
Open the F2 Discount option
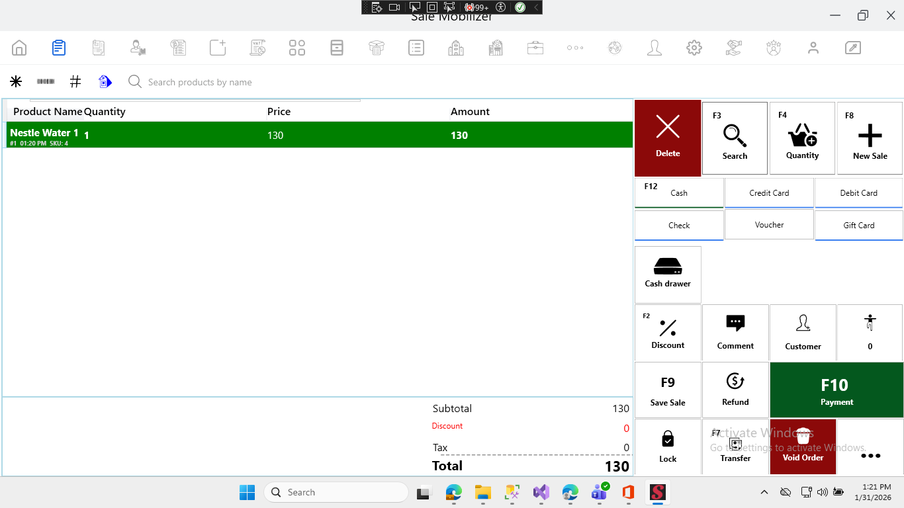tap(668, 333)
